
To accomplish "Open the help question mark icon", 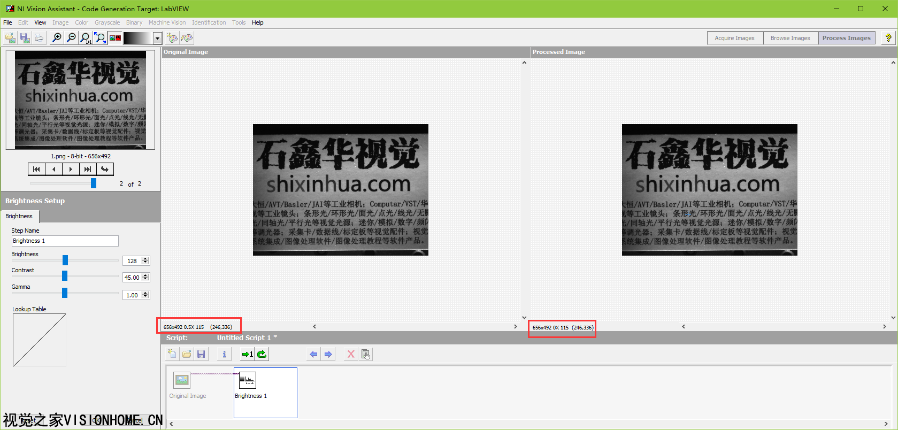I will click(x=888, y=38).
